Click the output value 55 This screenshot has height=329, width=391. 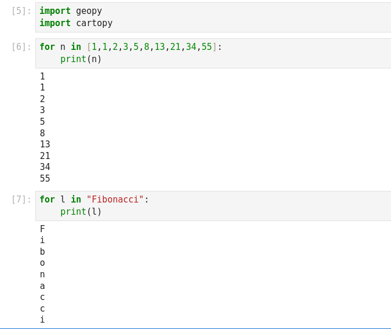click(x=45, y=179)
